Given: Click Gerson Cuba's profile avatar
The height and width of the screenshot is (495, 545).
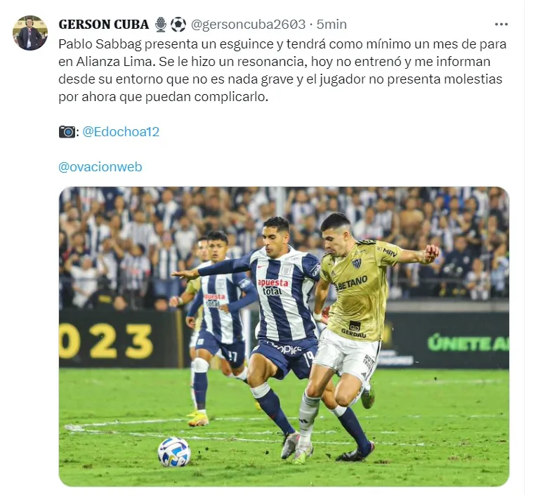Looking at the screenshot, I should tap(30, 33).
